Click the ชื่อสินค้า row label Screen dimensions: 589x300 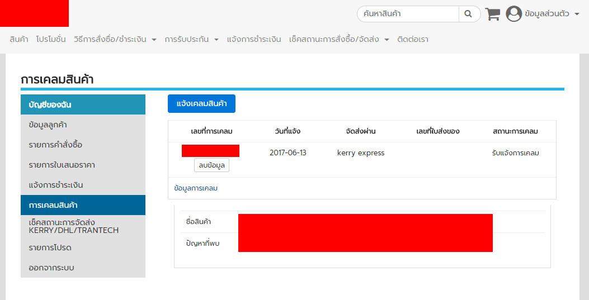pyautogui.click(x=198, y=222)
